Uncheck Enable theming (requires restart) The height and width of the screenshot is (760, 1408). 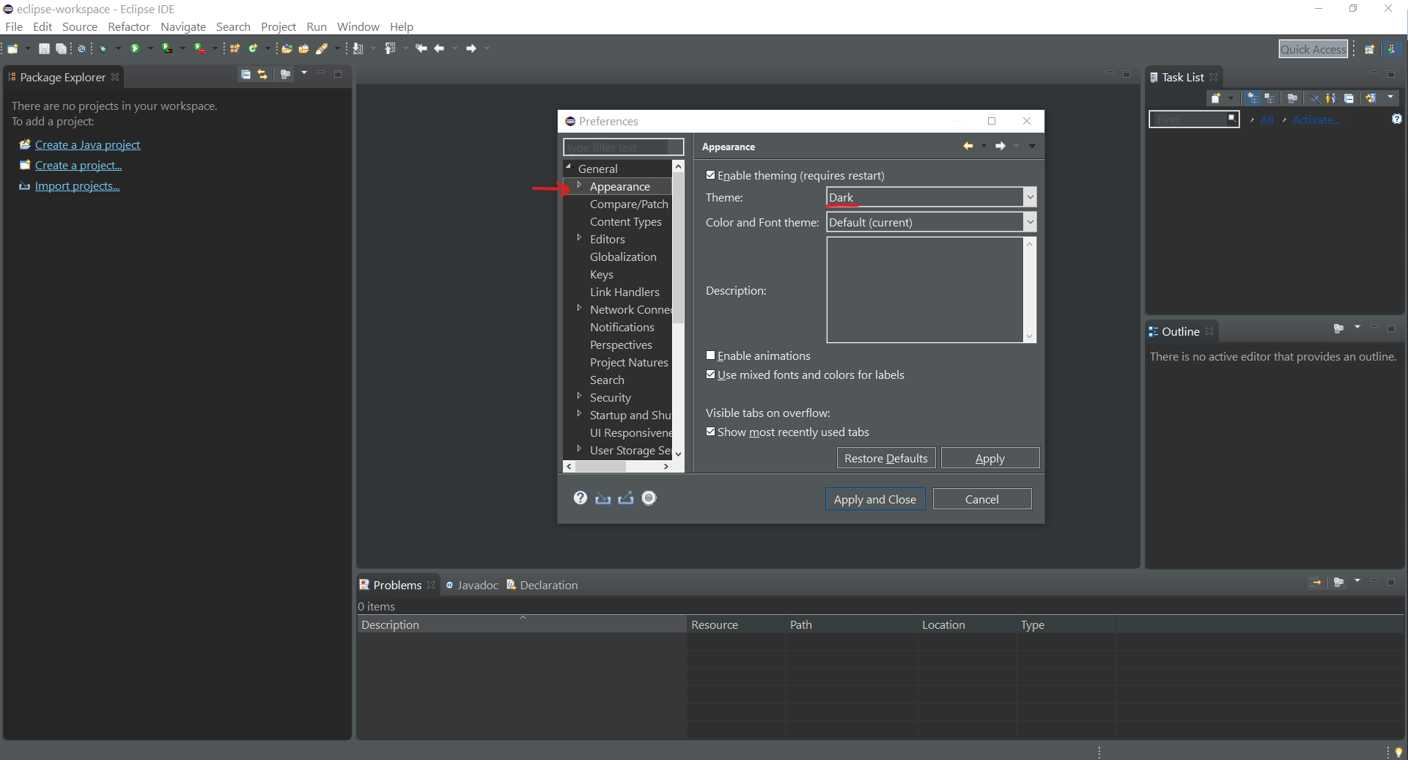pos(710,175)
